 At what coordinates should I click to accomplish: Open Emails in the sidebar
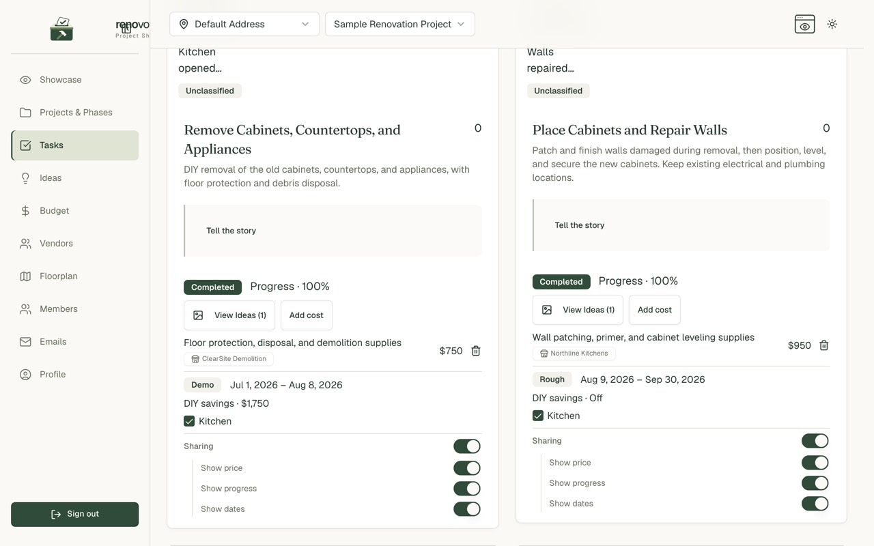click(74, 342)
